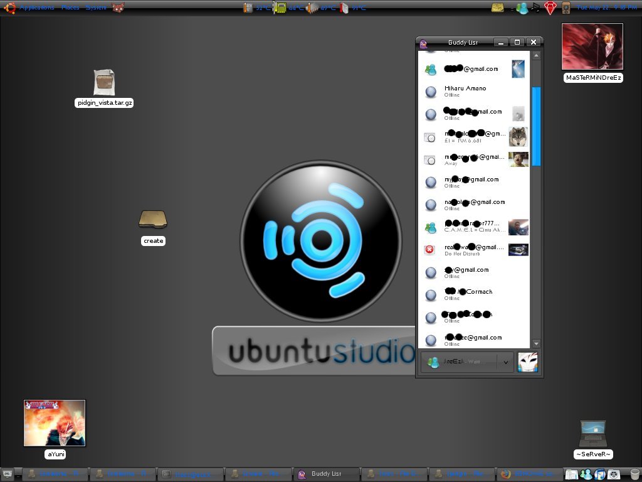Click the available icon beside the C.A.M.E.L buddy
Image resolution: width=642 pixels, height=482 pixels.
click(430, 227)
